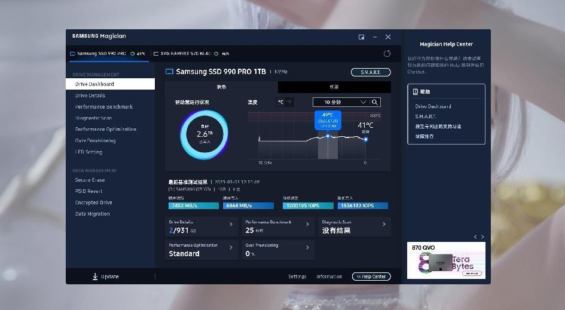Show the next banner in Help Center
Screen dimensions: 565x310
[x=482, y=237]
